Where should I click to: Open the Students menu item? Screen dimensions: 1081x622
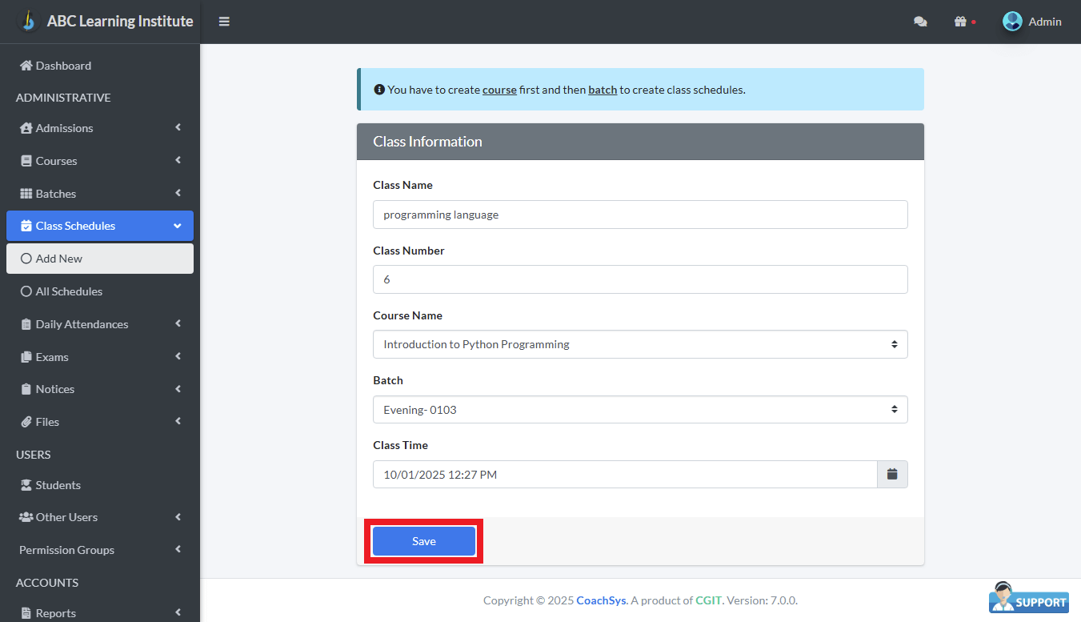(x=58, y=485)
